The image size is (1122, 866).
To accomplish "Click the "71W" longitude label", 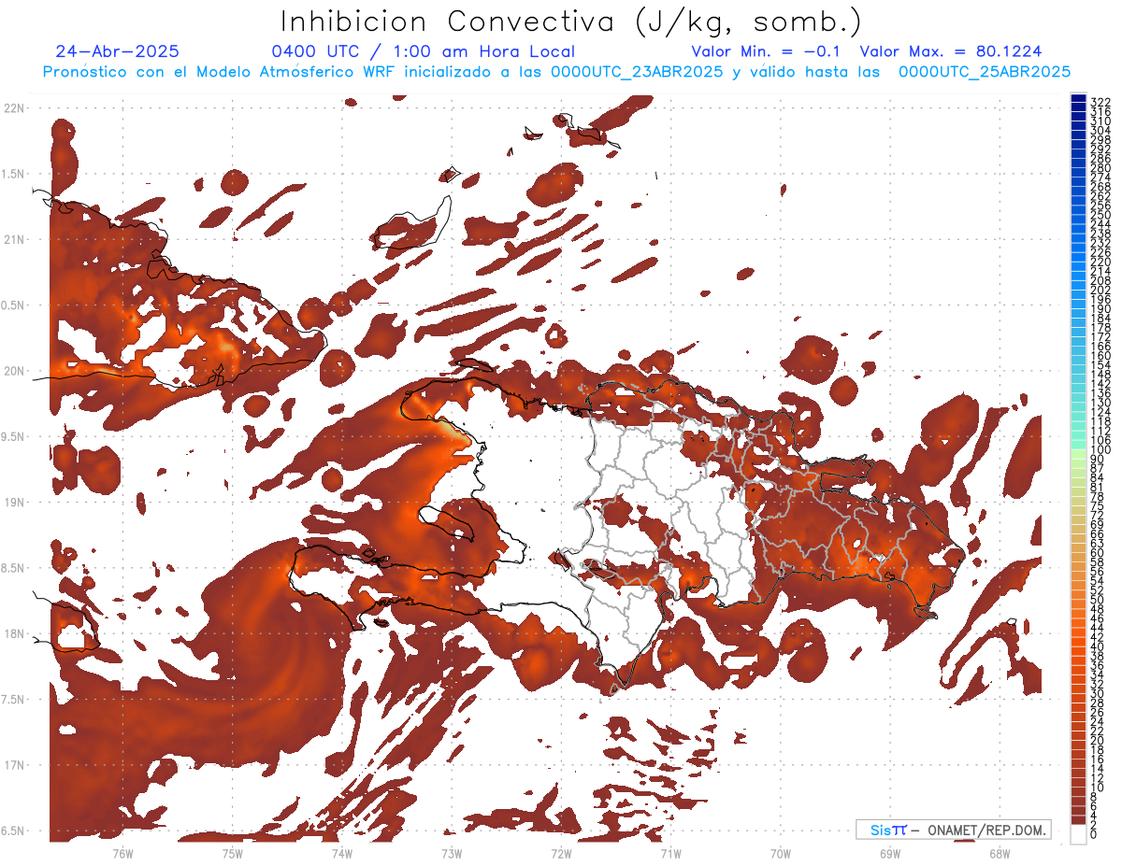I will (x=670, y=853).
